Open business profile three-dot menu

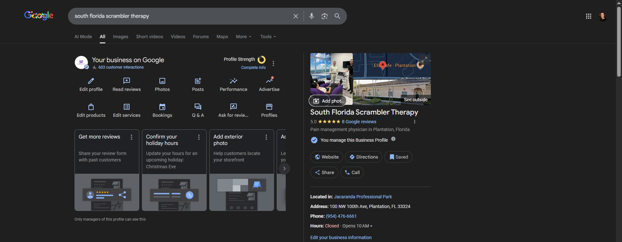click(273, 63)
